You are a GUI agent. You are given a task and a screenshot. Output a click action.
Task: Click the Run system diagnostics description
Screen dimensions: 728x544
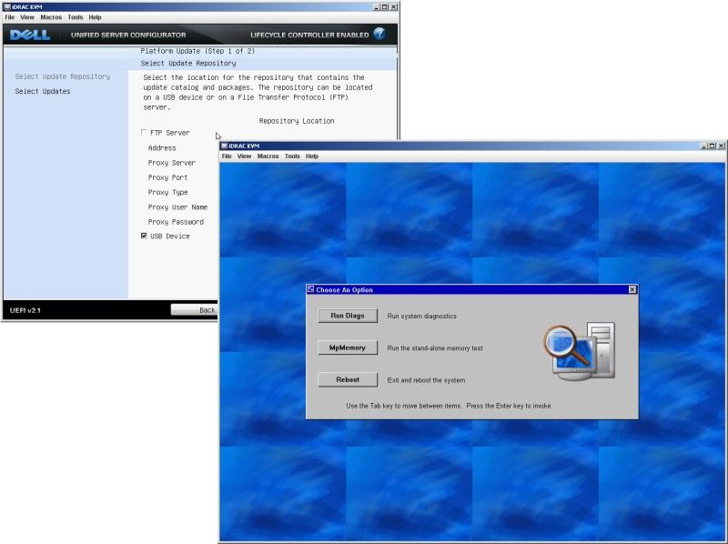pyautogui.click(x=422, y=316)
